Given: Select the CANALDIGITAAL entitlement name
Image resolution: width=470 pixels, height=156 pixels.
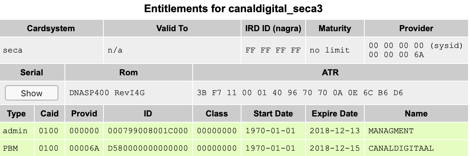Looking at the screenshot, I should (x=396, y=148).
